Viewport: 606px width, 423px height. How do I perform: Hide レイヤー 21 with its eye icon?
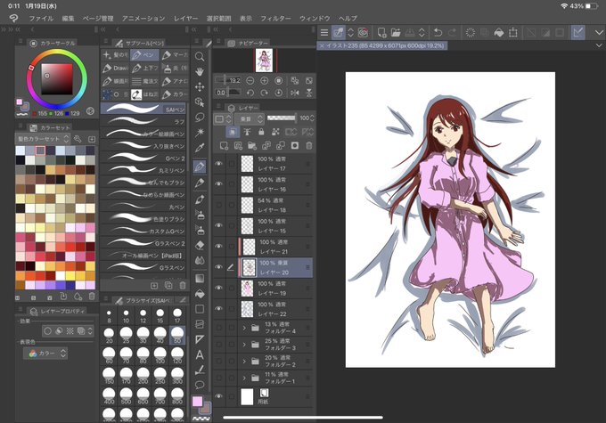(x=218, y=247)
